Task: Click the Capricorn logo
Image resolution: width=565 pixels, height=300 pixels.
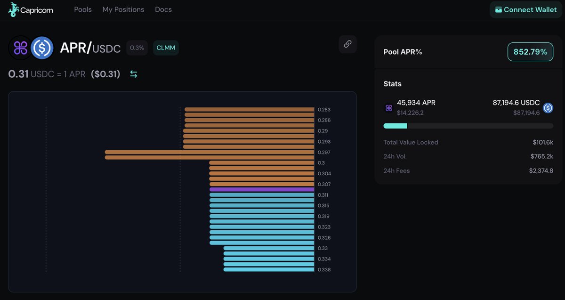Action: point(31,9)
